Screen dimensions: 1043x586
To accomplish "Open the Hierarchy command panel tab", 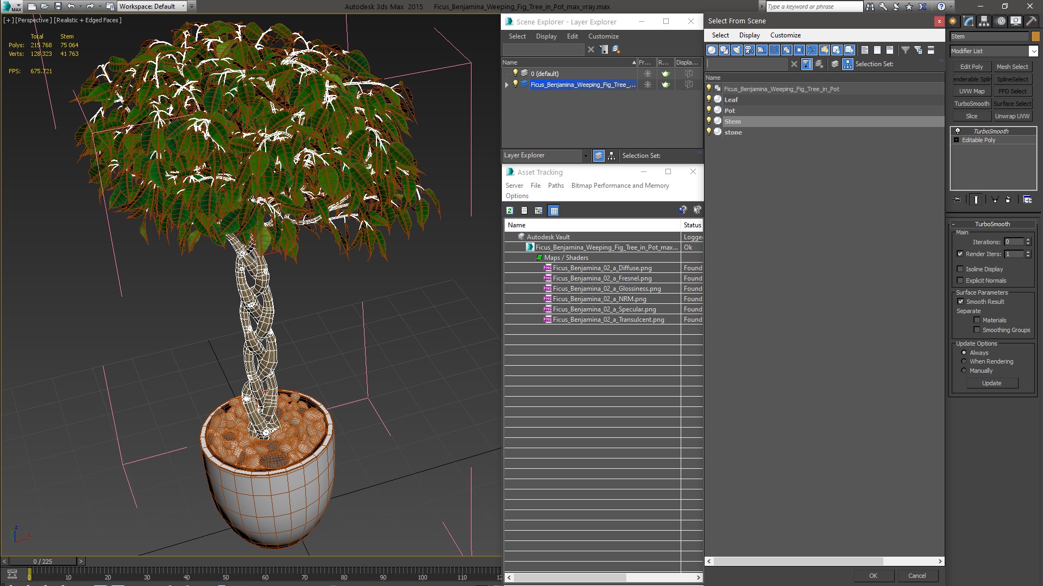I will click(984, 21).
